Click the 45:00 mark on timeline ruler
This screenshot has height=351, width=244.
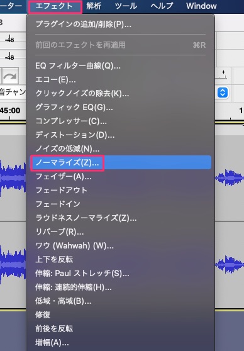point(10,111)
